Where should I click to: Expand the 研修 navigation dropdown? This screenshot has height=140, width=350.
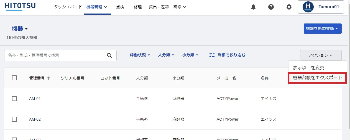click(x=180, y=7)
